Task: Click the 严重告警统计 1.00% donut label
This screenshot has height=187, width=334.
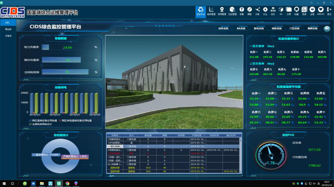Action: click(x=75, y=156)
